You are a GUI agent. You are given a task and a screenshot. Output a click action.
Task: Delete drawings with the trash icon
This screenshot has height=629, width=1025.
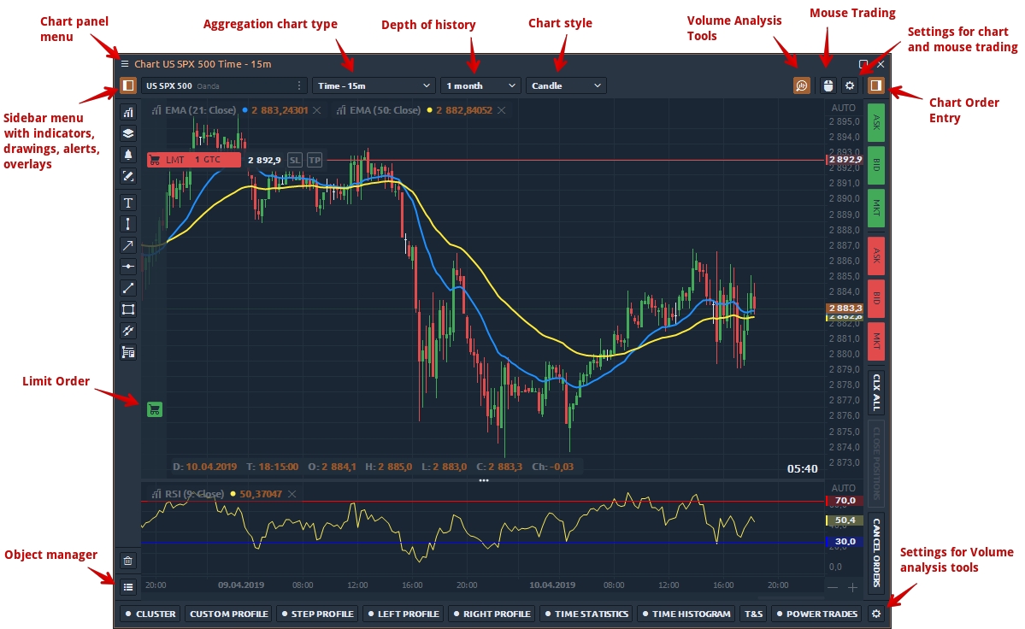pos(128,561)
